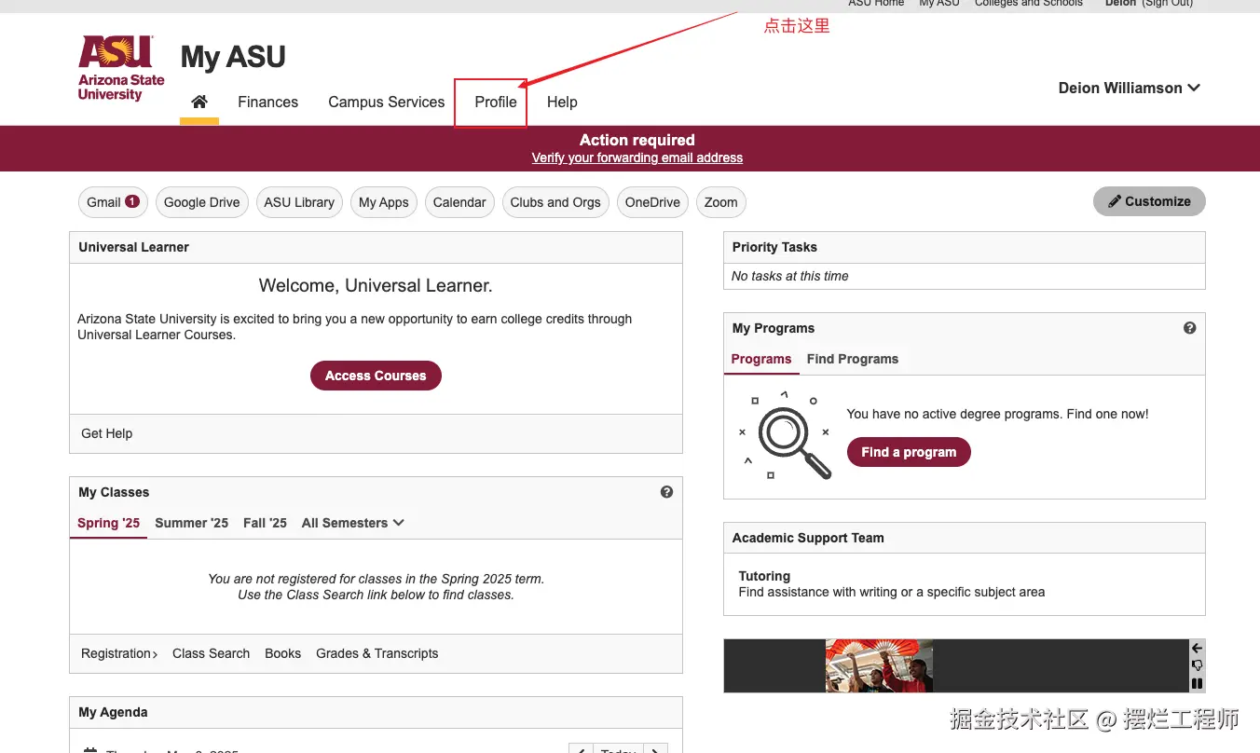Go back with carousel left arrow
This screenshot has height=753, width=1260.
[x=1197, y=648]
